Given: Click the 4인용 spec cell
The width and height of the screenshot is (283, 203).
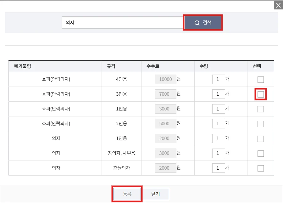Looking at the screenshot, I should 121,79.
